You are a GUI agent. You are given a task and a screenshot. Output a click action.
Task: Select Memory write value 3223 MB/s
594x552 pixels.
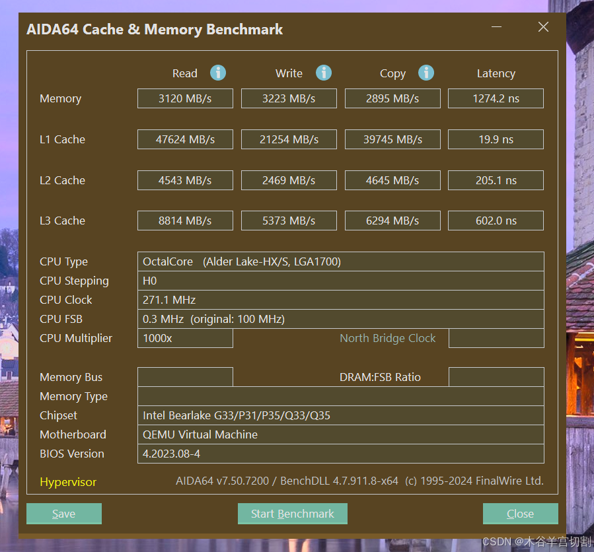click(289, 98)
